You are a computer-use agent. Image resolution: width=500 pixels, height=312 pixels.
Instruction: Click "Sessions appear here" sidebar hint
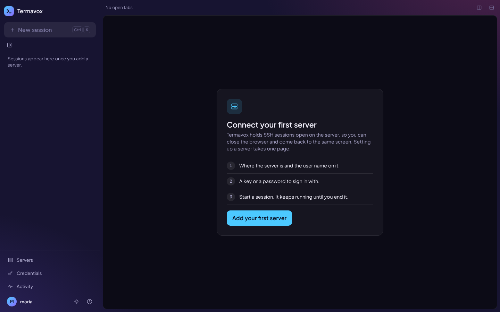pos(48,62)
